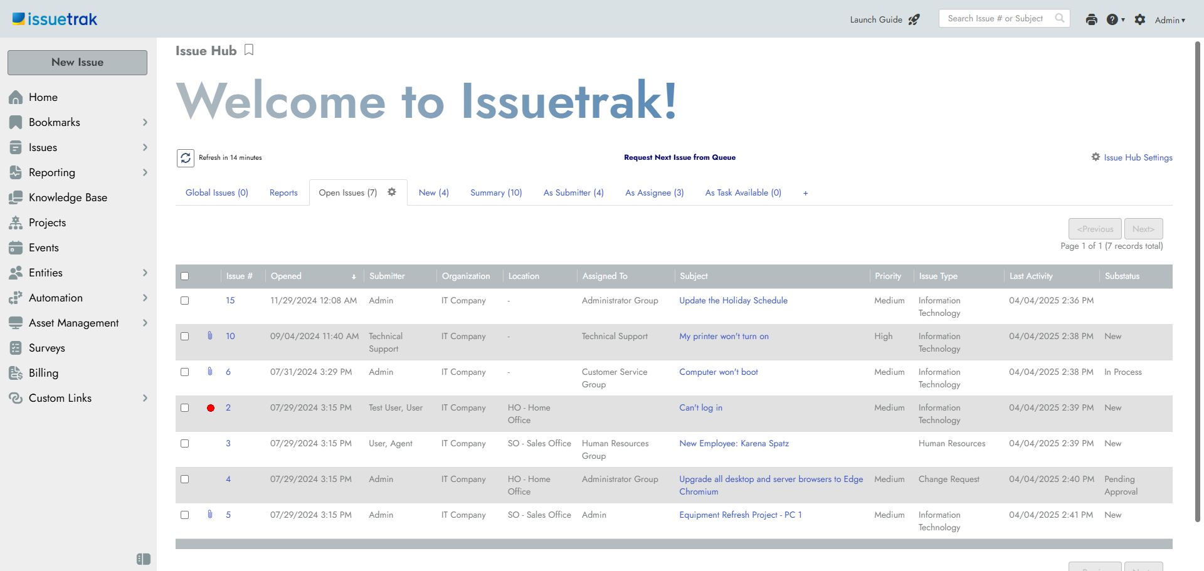The width and height of the screenshot is (1204, 571).
Task: Tick the checkbox for issue 3
Action: 184,443
